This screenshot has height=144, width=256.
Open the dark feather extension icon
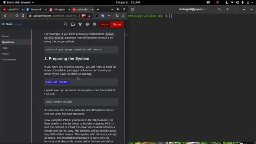(97, 16)
